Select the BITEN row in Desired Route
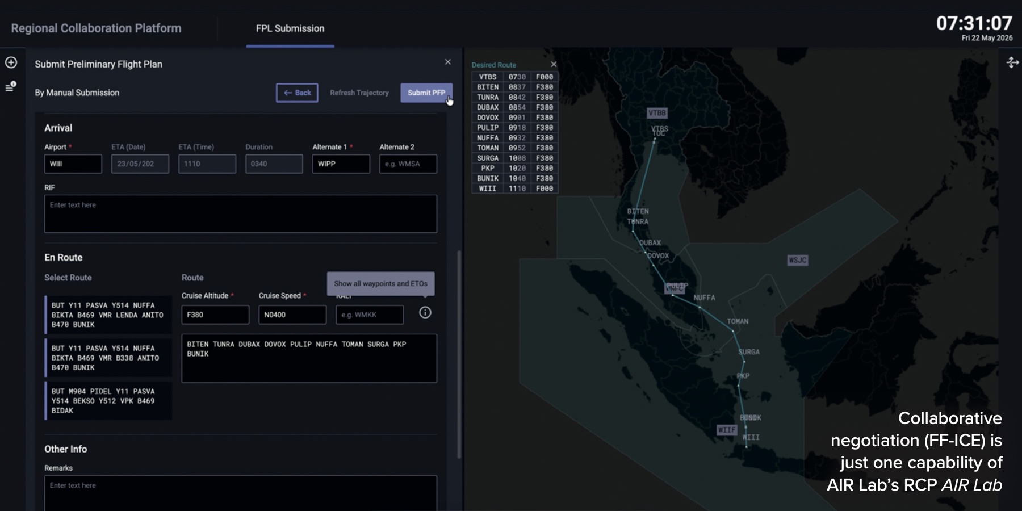The width and height of the screenshot is (1022, 511). (x=515, y=87)
